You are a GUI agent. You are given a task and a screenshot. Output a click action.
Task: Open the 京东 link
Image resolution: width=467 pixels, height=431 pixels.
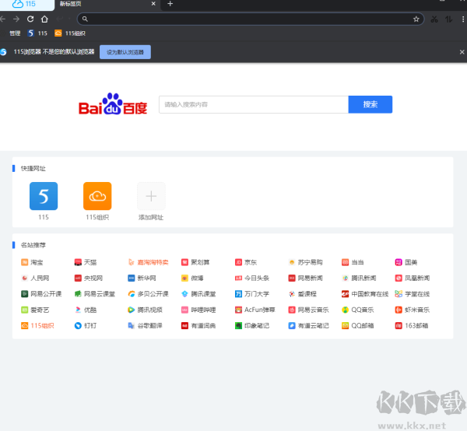(246, 262)
